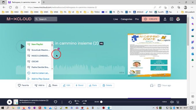Toggle Favorite on this show
The width and height of the screenshot is (196, 110).
point(24,86)
